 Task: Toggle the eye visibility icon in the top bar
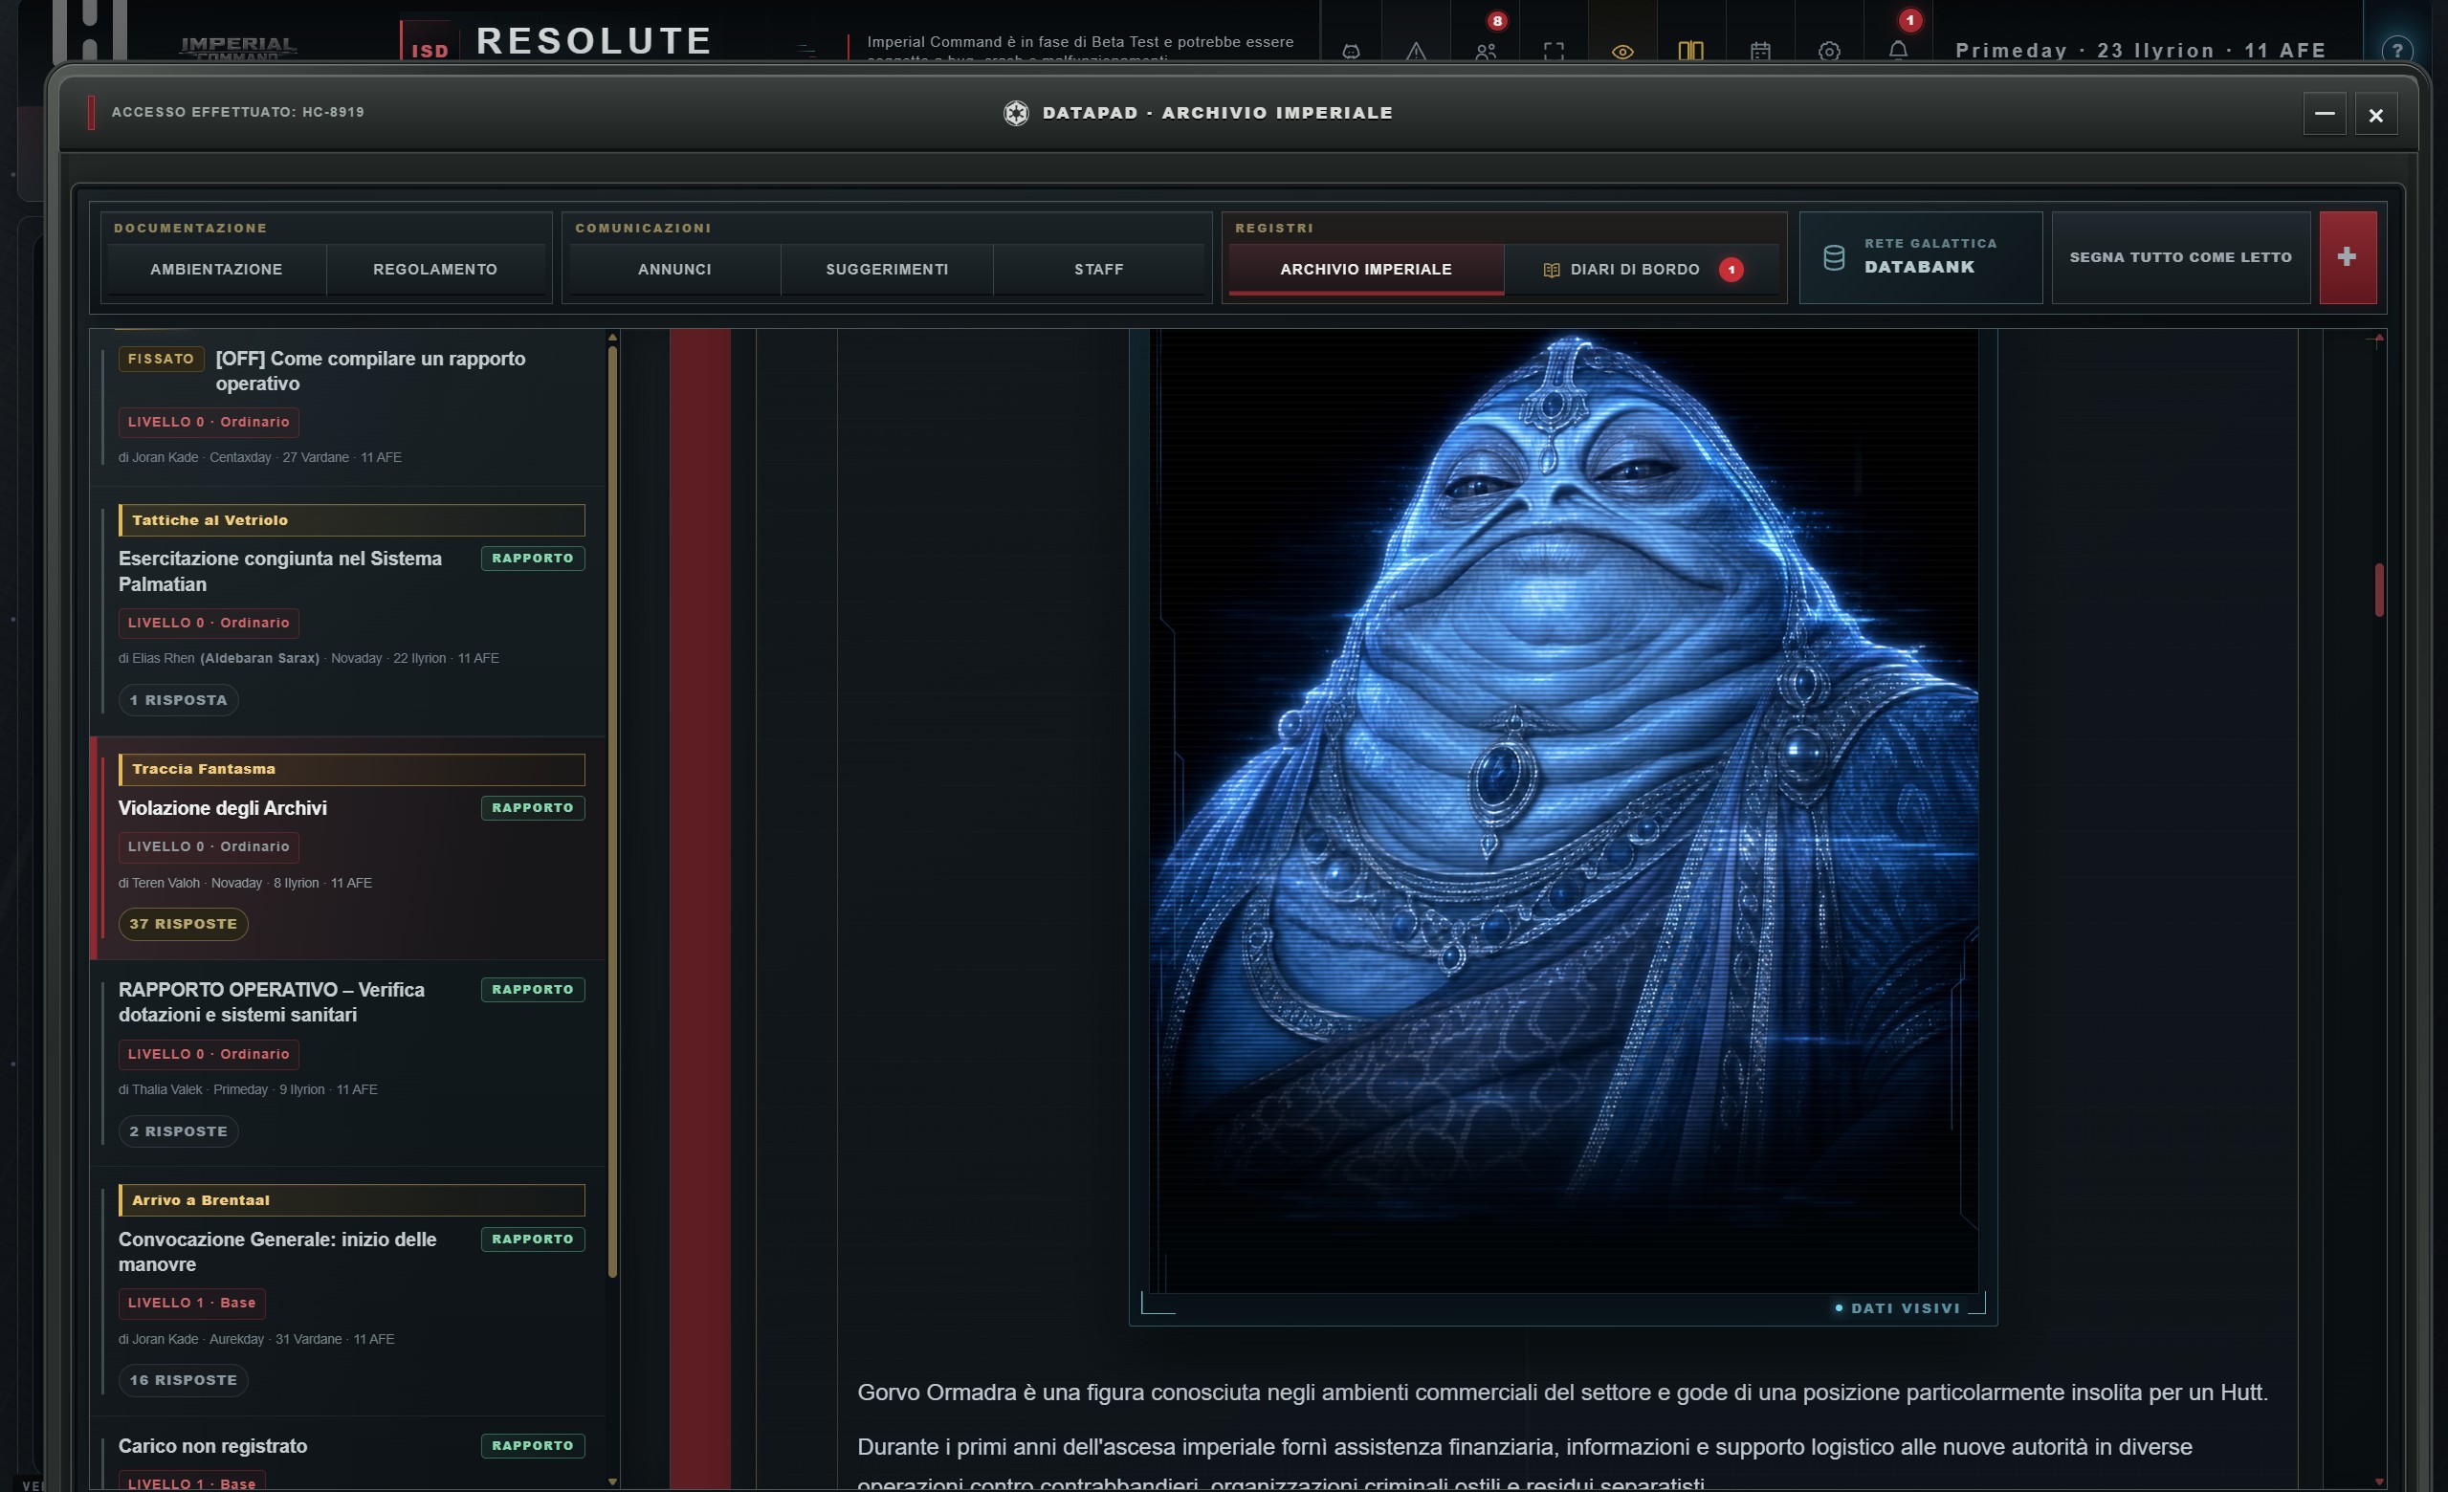1622,51
